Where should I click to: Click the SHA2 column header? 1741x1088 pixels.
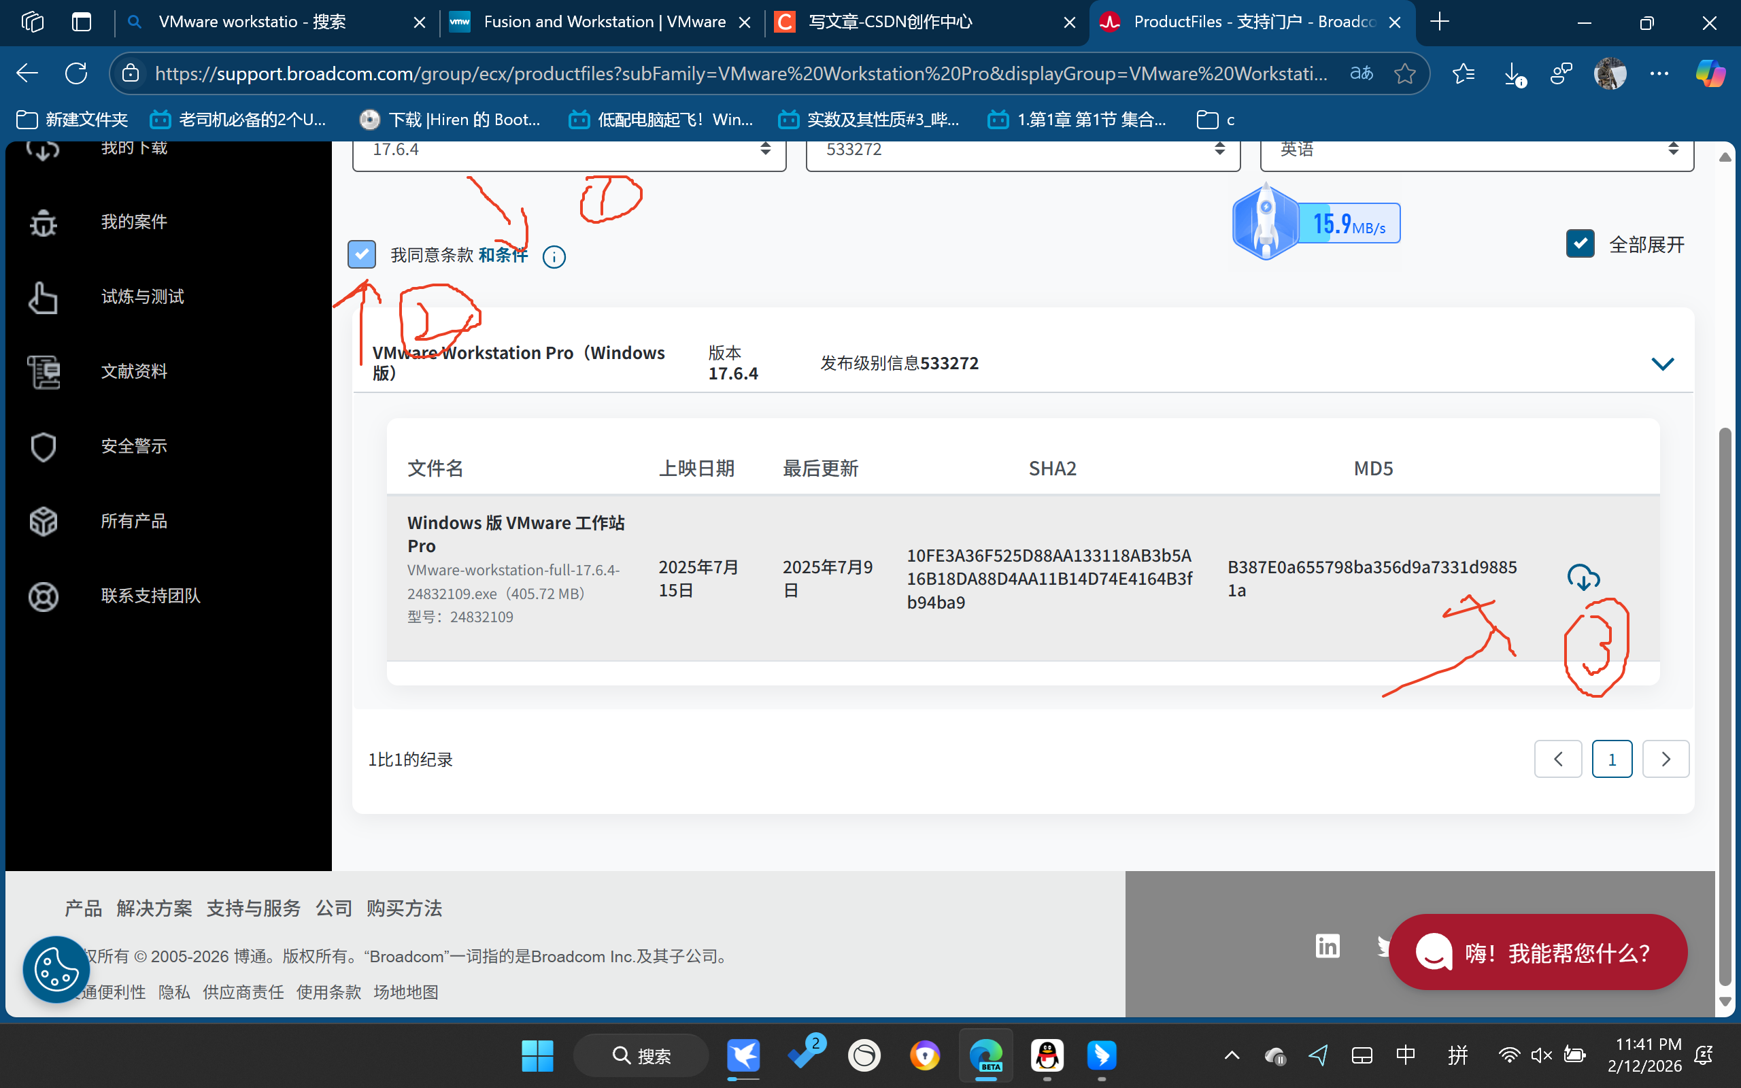(1053, 469)
